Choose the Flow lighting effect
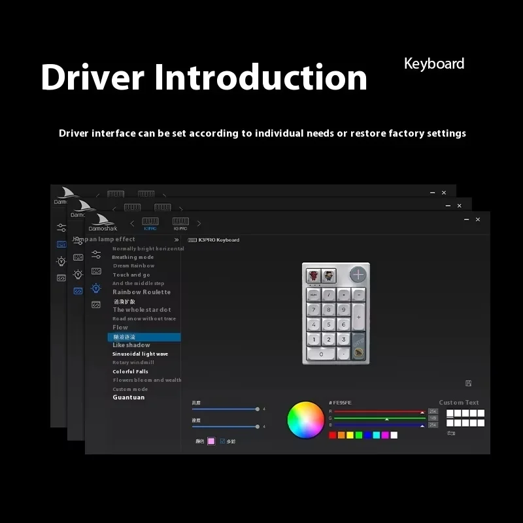The image size is (523, 523). pos(120,328)
